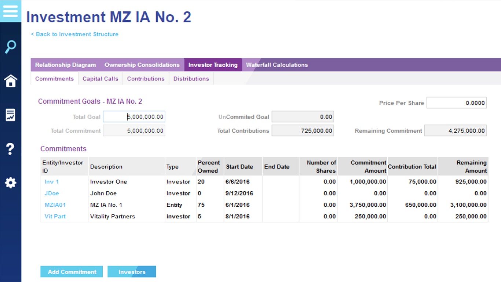Click the Add Commitment button
Viewport: 501px width, 282px height.
click(x=71, y=271)
